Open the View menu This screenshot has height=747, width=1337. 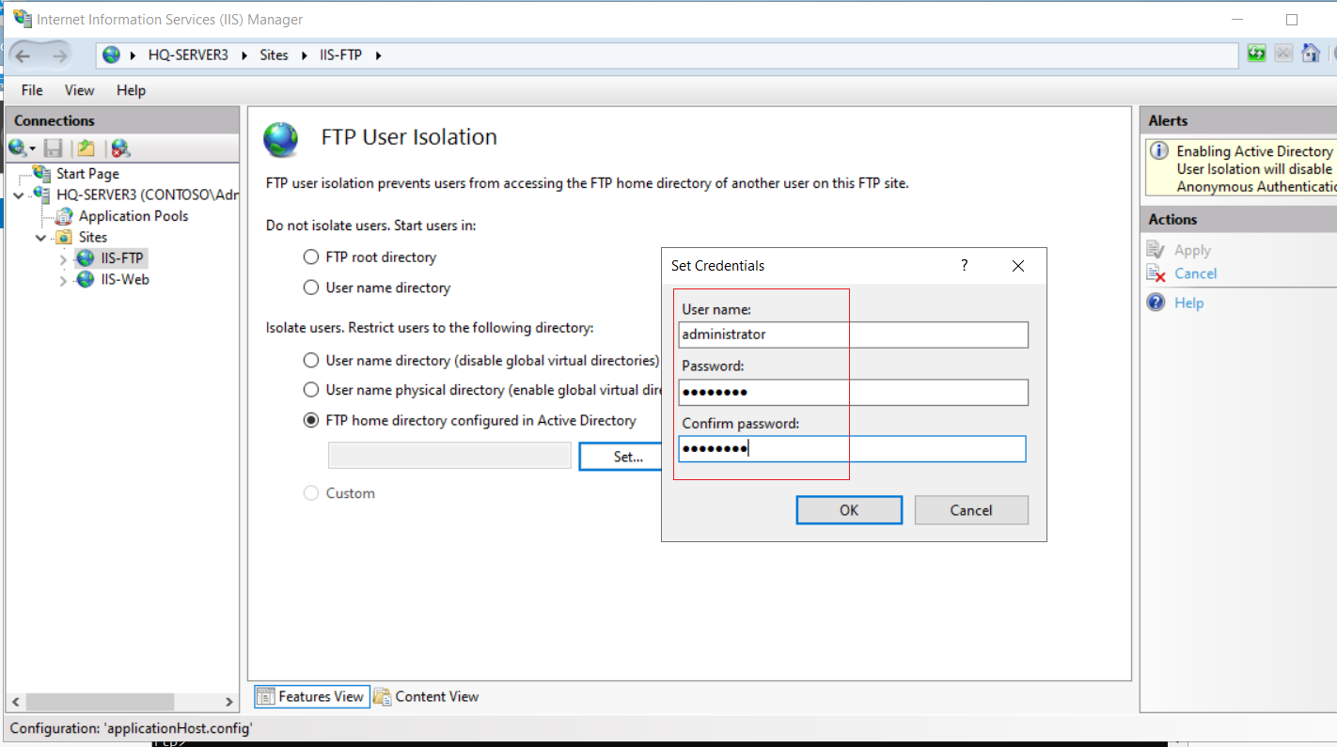pos(79,90)
